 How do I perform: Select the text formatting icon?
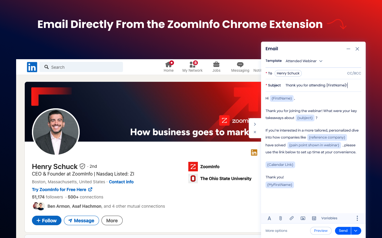tap(269, 218)
